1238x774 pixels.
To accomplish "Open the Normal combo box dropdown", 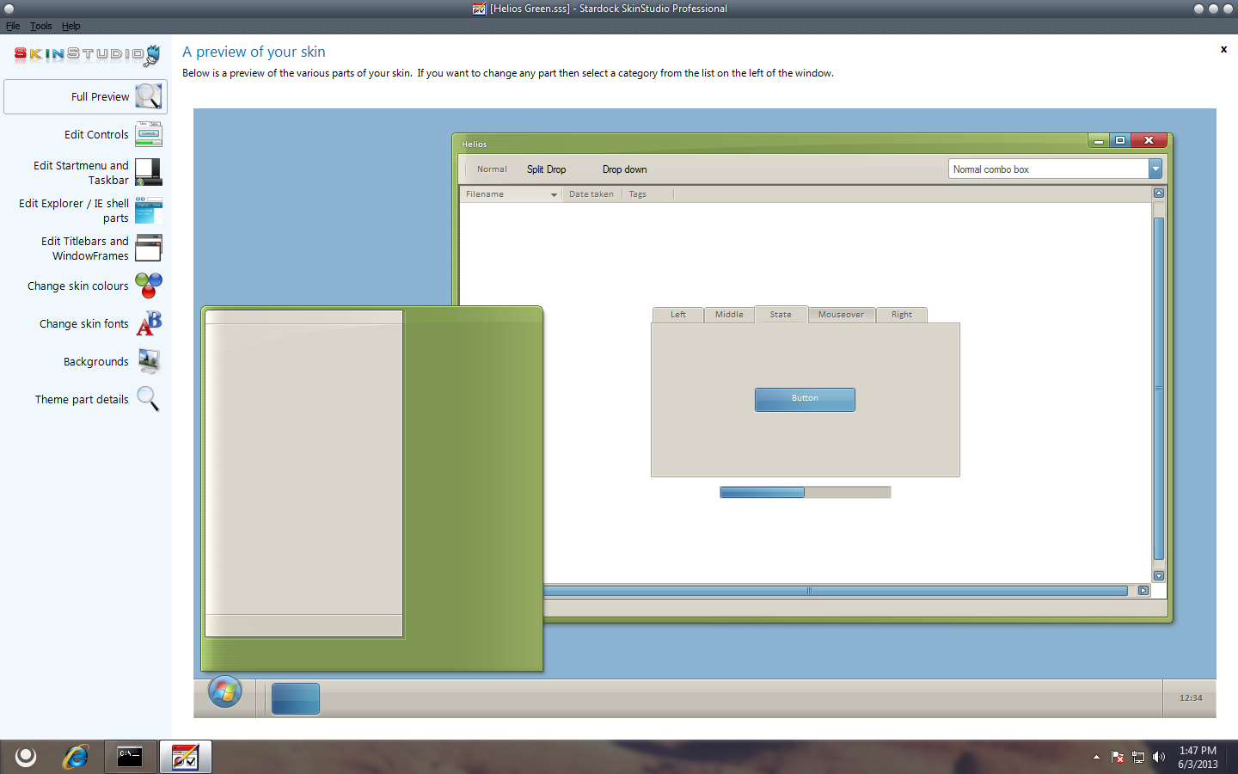I will [1155, 169].
